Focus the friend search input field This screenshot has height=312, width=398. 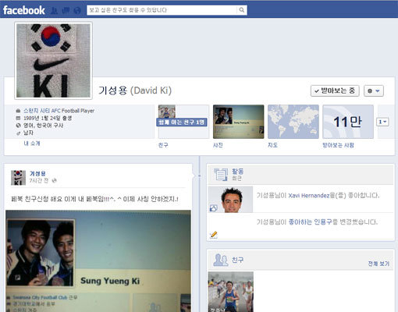(162, 10)
